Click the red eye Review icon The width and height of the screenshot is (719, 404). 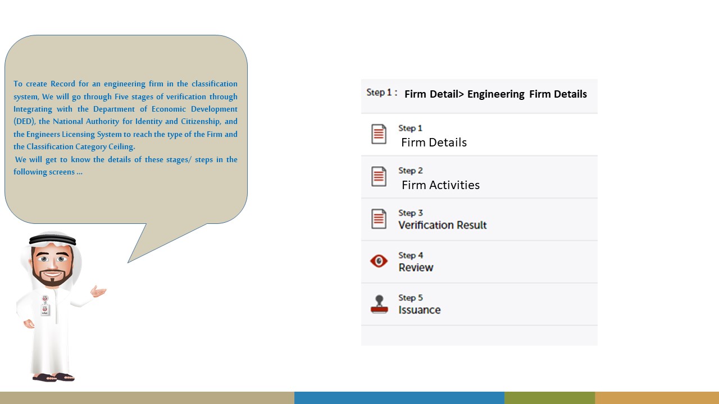coord(379,261)
